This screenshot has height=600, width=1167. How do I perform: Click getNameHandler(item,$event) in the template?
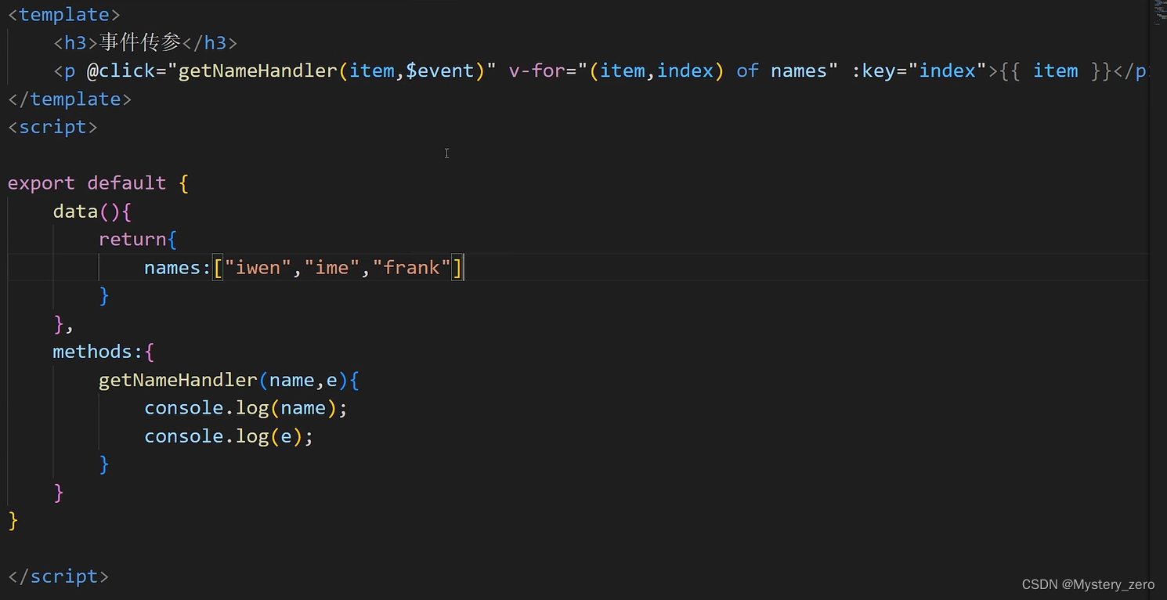tap(332, 71)
